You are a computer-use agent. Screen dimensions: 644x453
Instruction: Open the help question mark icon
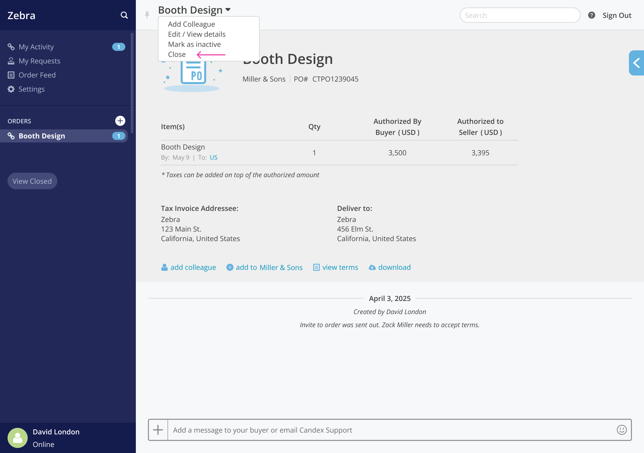pos(591,15)
